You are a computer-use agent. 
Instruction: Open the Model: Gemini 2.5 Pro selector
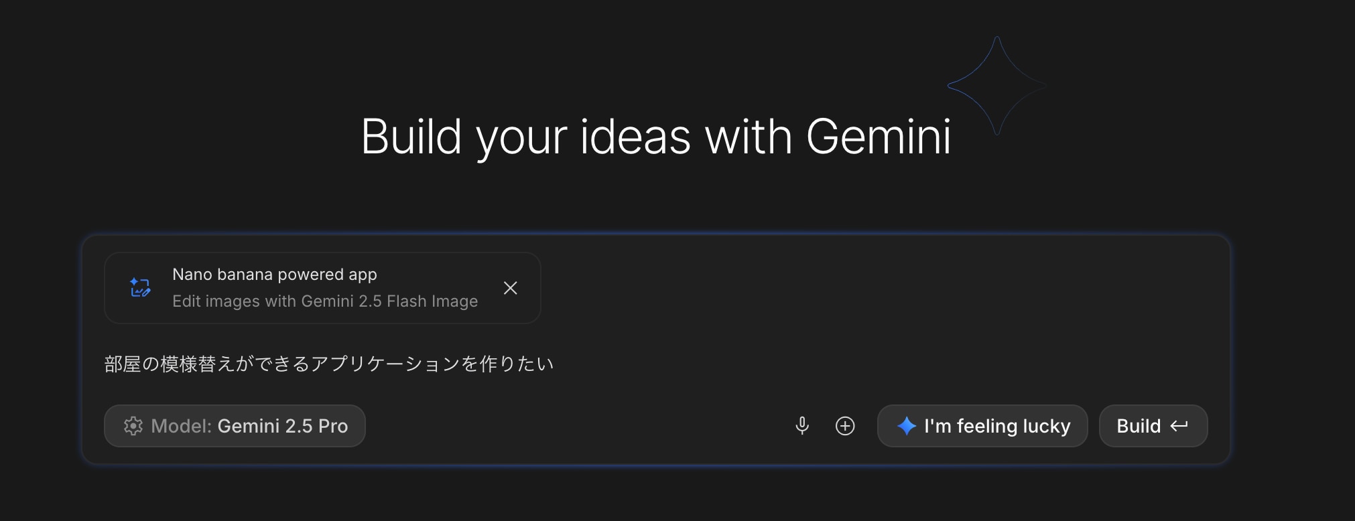[x=235, y=426]
